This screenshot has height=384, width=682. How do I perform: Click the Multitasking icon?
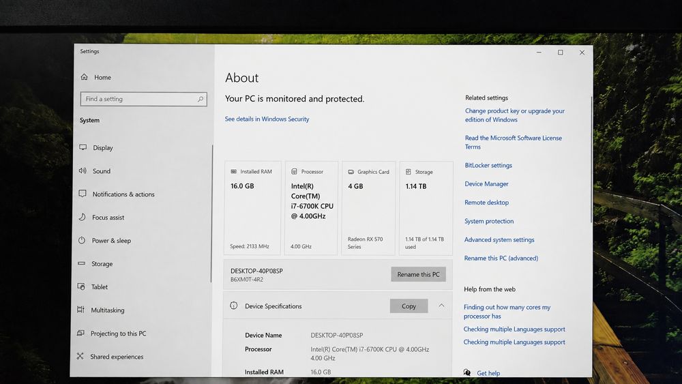80,310
